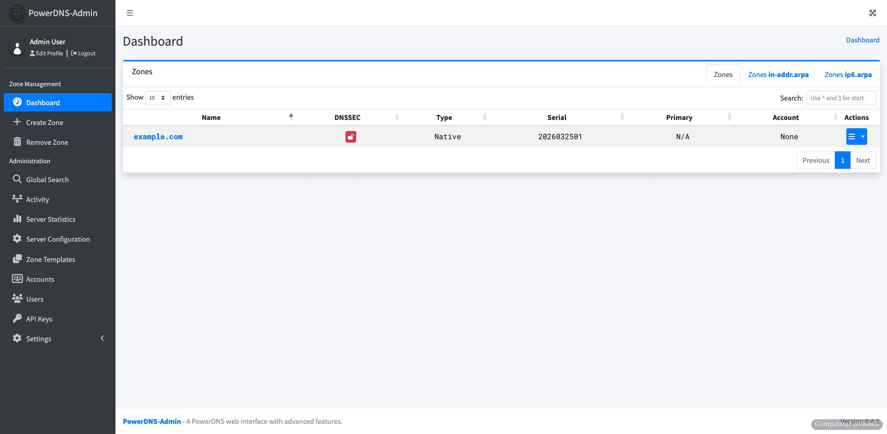Viewport: 887px width, 434px height.
Task: Open the API Keys page
Action: [39, 319]
